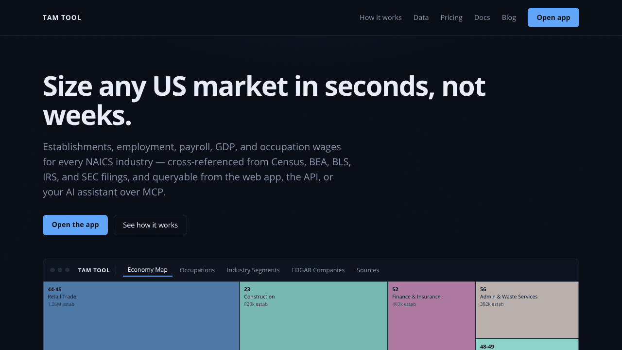Switch to the EDGAR Companies tab
622x350 pixels.
[318, 270]
